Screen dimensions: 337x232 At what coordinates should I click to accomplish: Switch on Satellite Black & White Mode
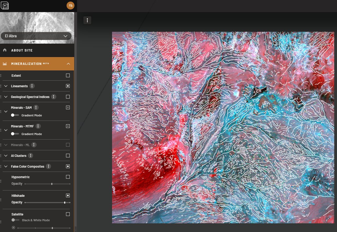coord(16,220)
